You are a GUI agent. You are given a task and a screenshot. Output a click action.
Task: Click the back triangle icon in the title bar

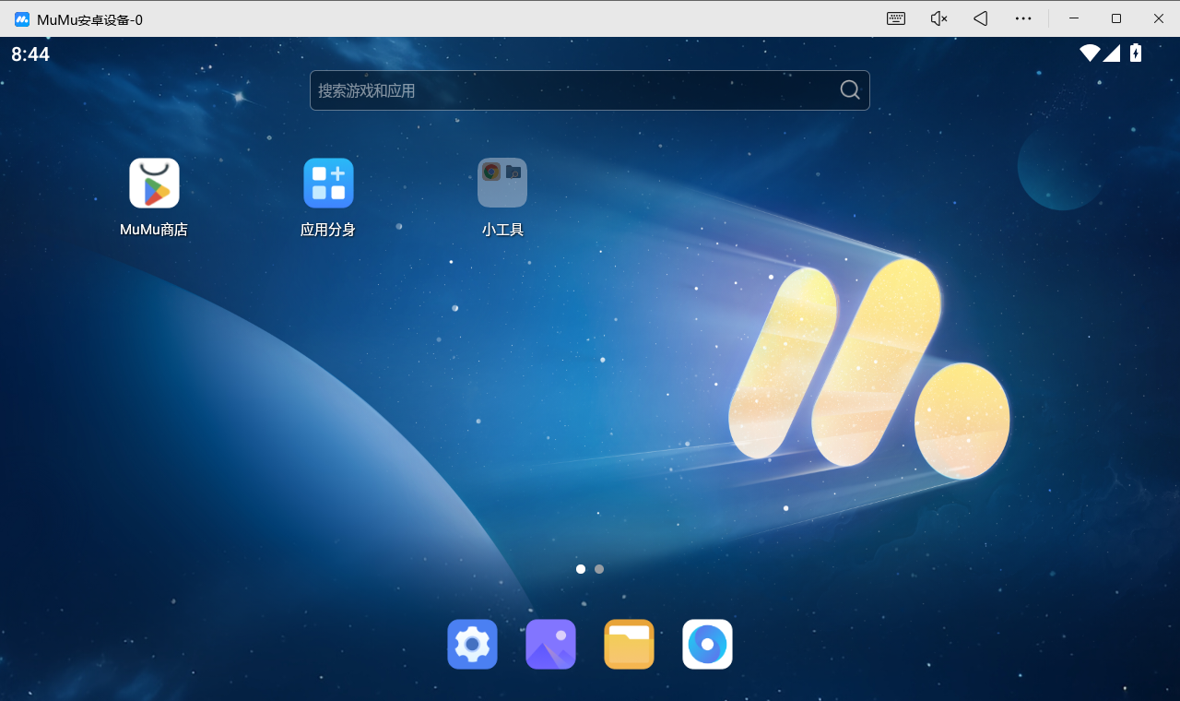[981, 18]
